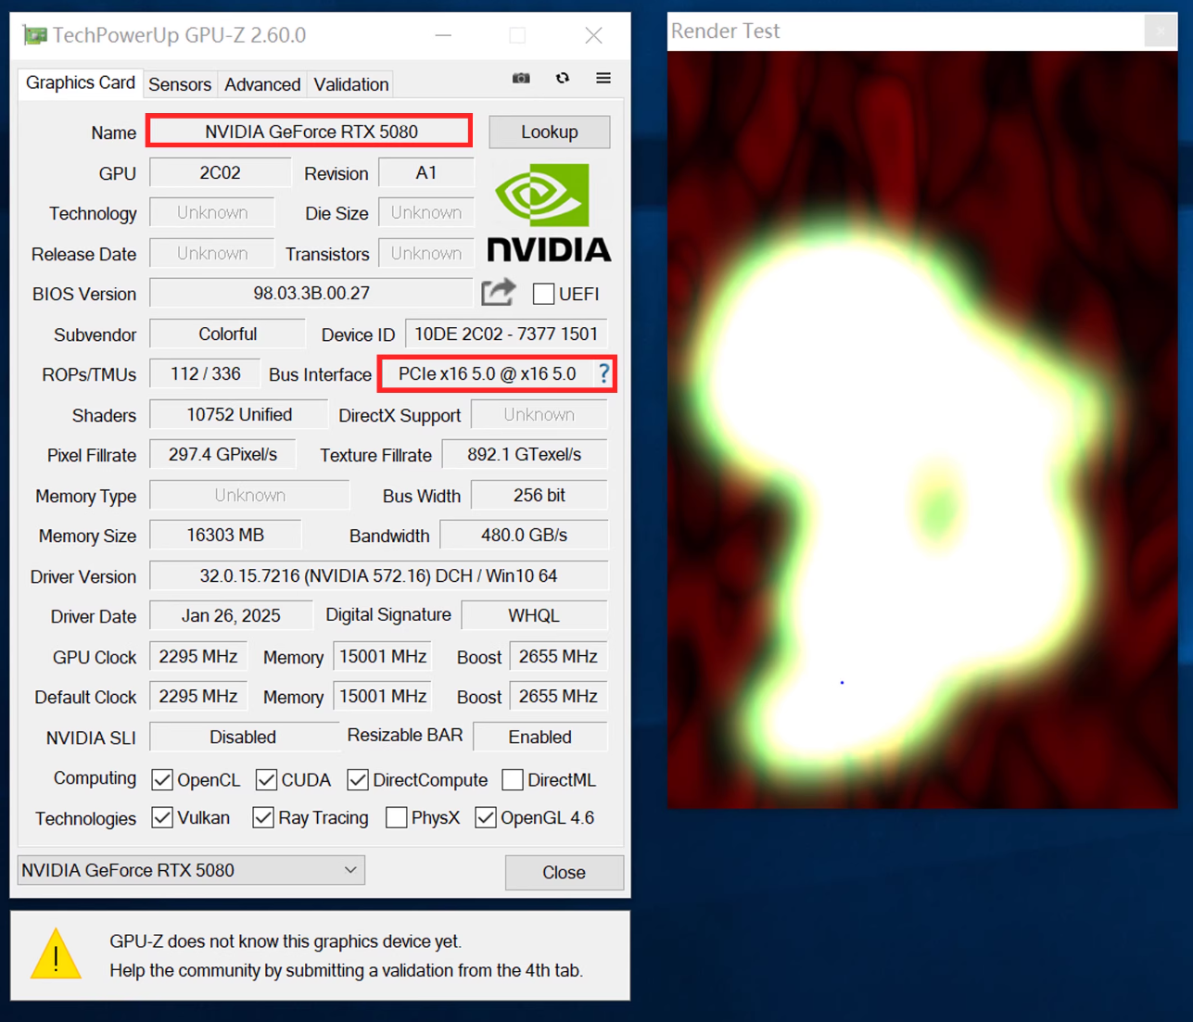Open the GPU-Z hamburger menu
The height and width of the screenshot is (1022, 1193).
tap(603, 79)
